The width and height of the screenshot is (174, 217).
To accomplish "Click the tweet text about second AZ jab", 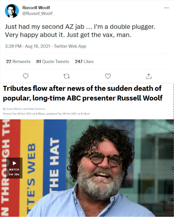I will point(80,31).
